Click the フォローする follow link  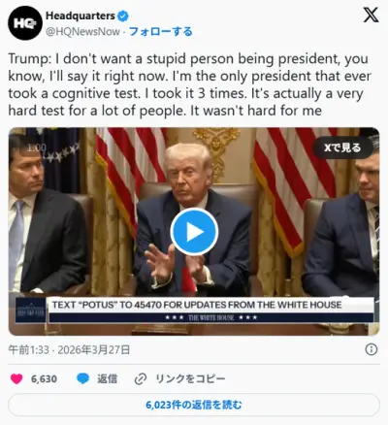tap(161, 32)
